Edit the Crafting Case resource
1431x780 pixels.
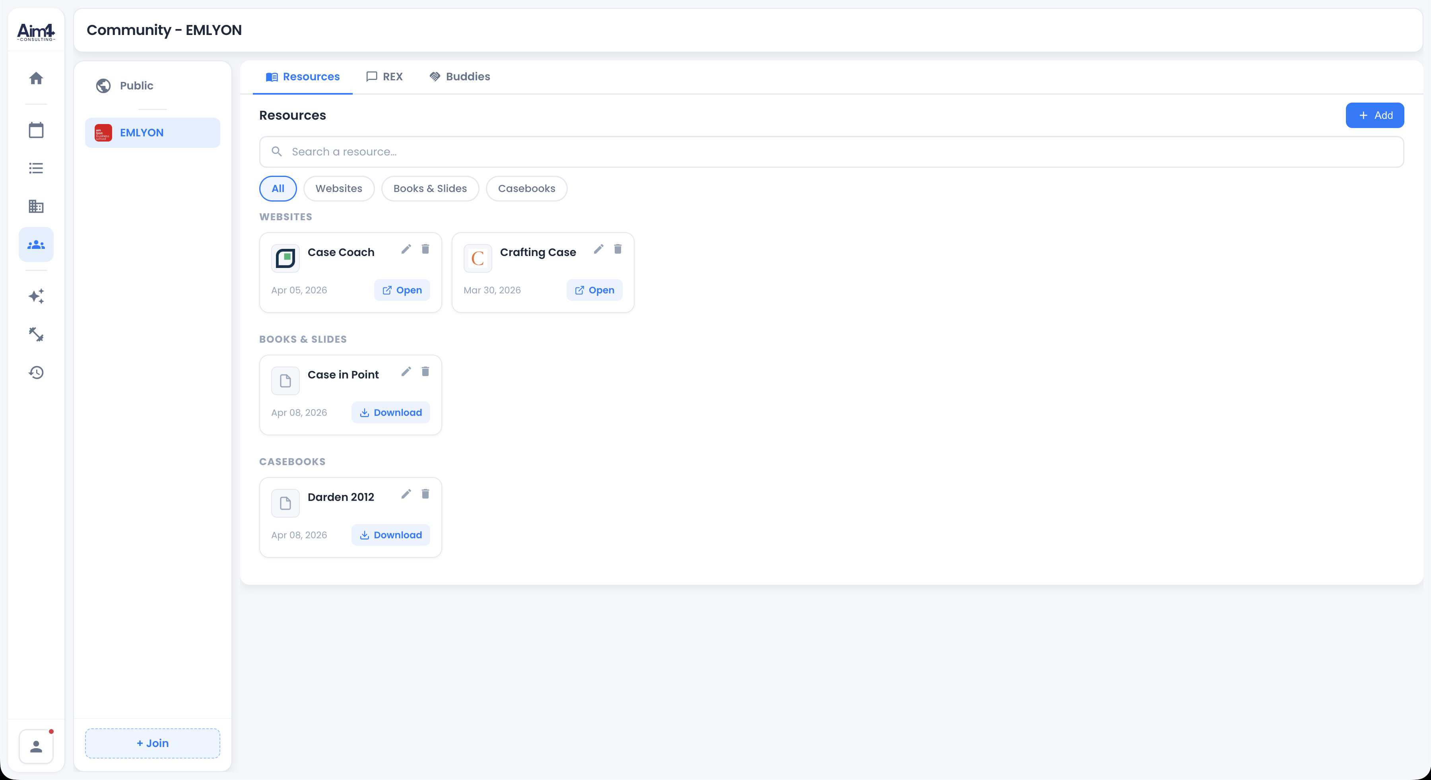pyautogui.click(x=598, y=249)
